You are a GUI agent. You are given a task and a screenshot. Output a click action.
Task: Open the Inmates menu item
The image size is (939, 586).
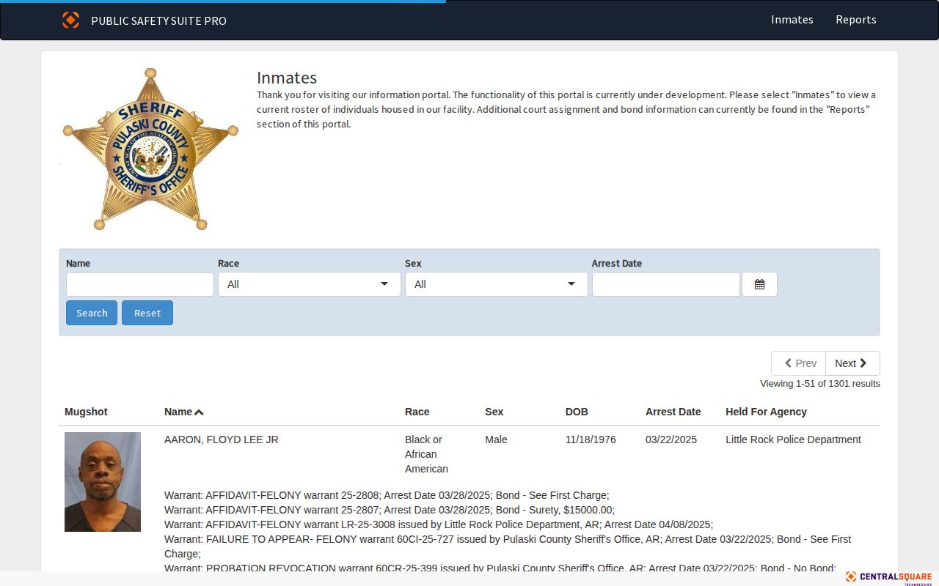792,20
